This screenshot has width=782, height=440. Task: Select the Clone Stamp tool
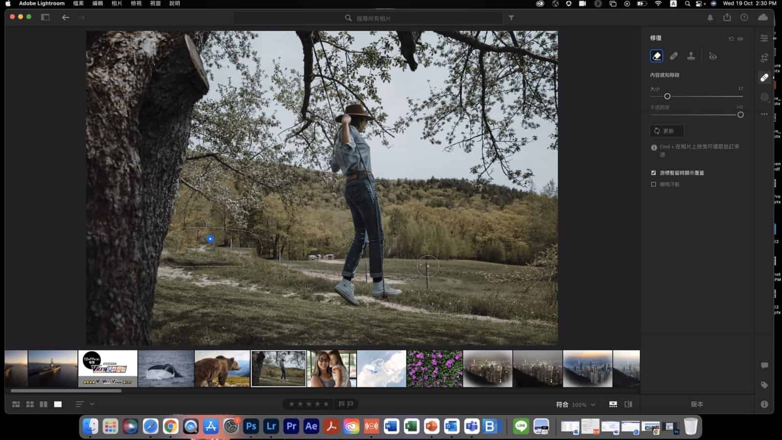[691, 56]
